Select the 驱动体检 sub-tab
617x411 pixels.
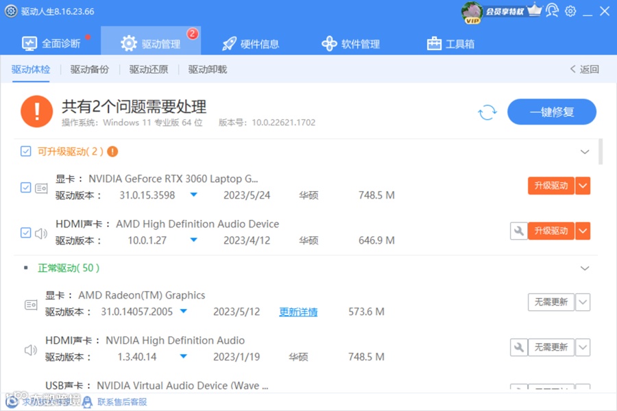31,70
